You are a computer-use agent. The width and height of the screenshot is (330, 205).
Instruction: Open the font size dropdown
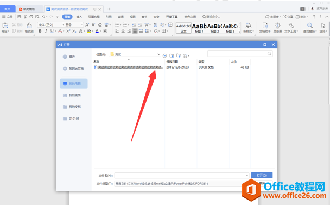82,25
